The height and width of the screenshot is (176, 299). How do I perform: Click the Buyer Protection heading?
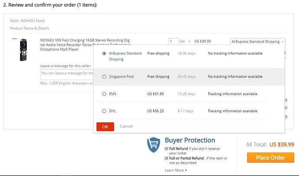pyautogui.click(x=190, y=140)
